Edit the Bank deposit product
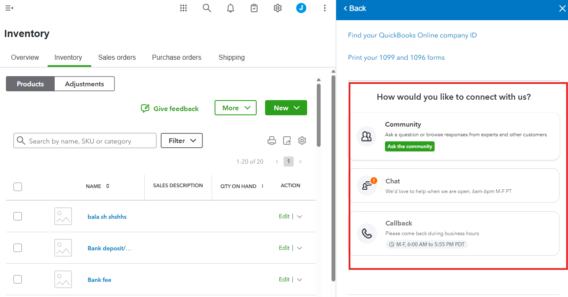This screenshot has width=568, height=297. pos(284,248)
